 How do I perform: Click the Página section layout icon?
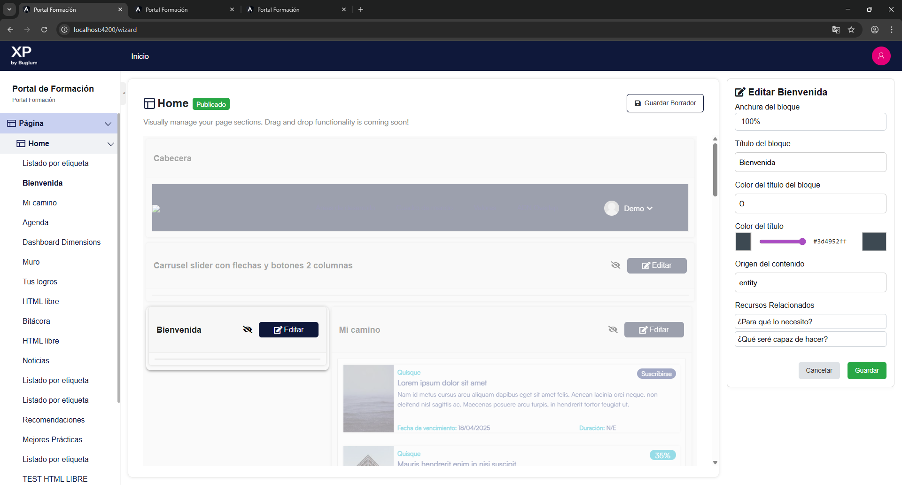point(12,123)
